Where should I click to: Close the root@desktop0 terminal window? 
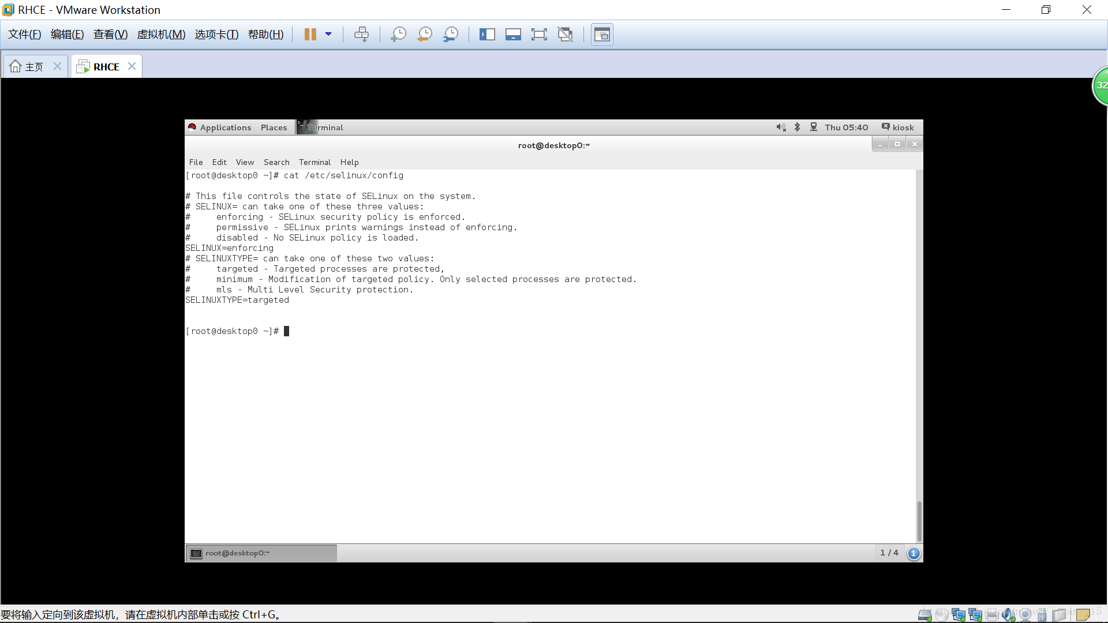[x=915, y=144]
